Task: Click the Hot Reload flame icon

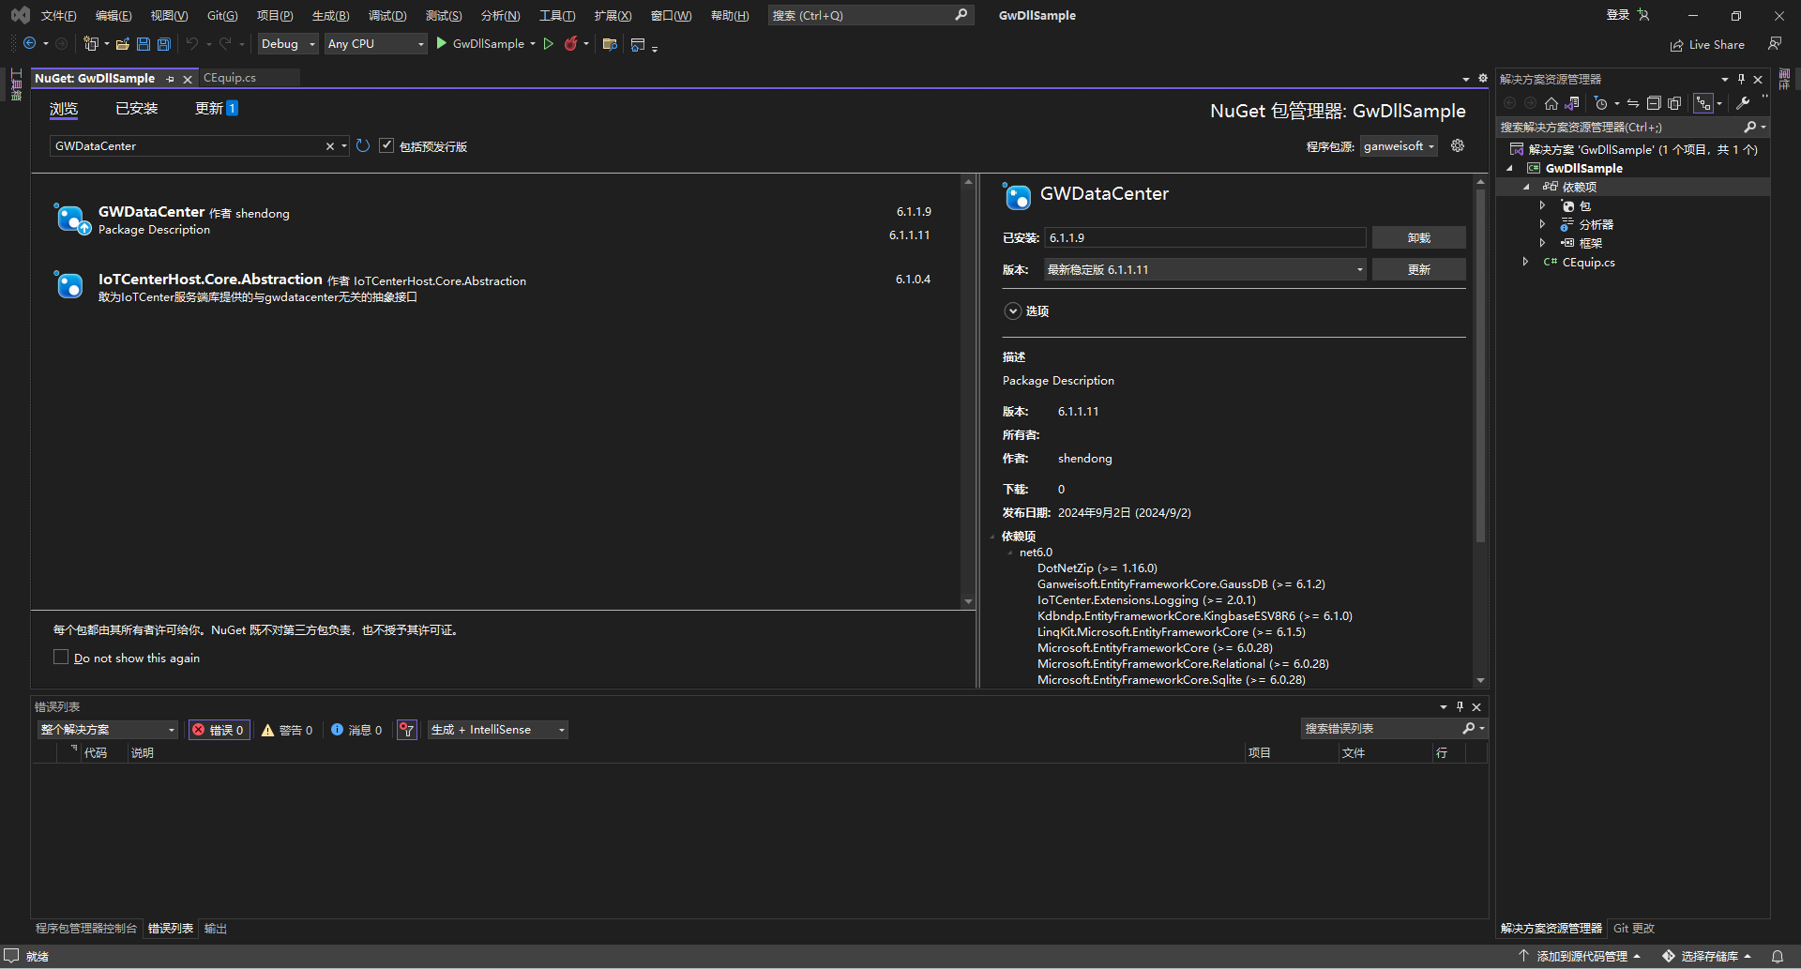Action: (x=570, y=44)
